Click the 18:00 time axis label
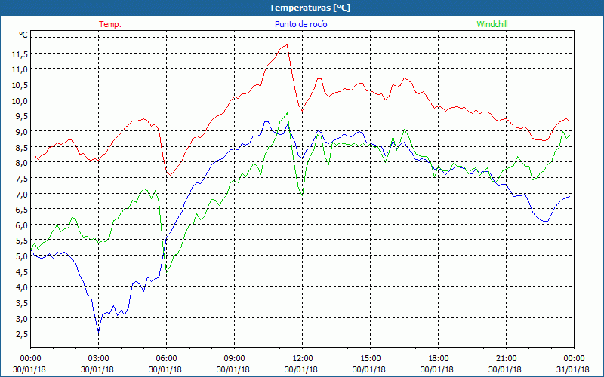The height and width of the screenshot is (377, 604). point(438,359)
